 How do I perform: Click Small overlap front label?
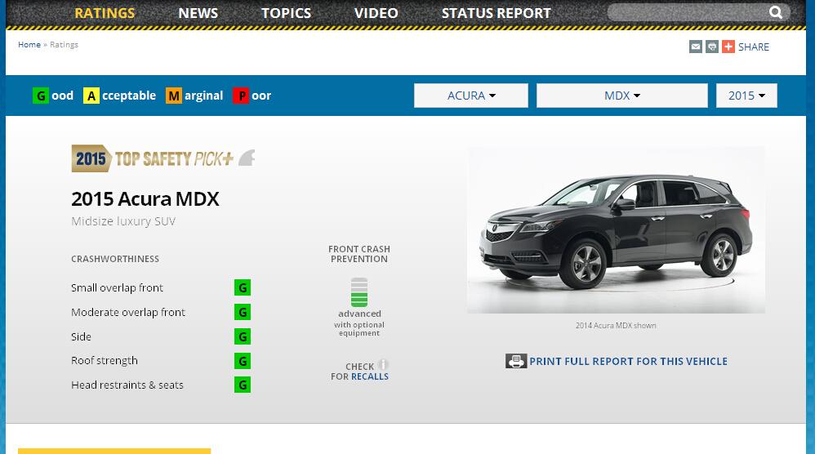click(117, 287)
